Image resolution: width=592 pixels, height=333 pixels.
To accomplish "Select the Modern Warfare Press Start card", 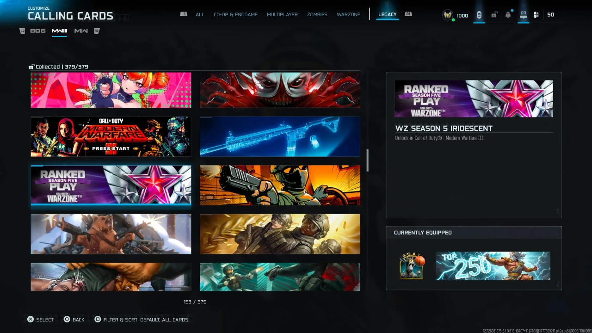I will point(111,136).
